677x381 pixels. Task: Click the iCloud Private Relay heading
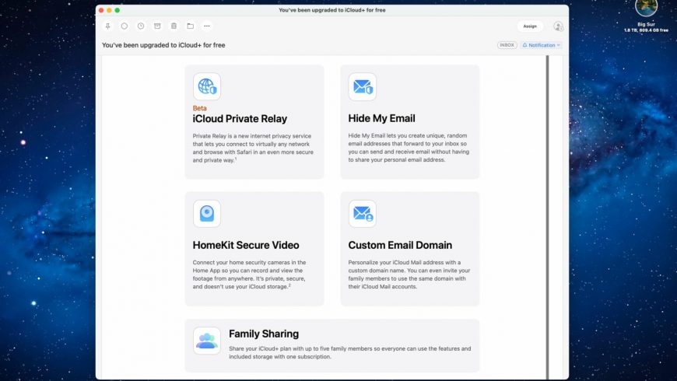point(240,119)
